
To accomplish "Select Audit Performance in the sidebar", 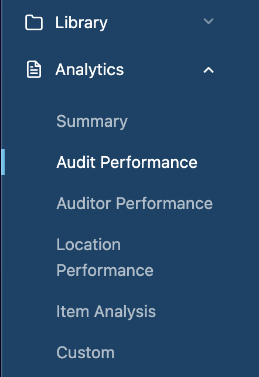I will click(127, 162).
